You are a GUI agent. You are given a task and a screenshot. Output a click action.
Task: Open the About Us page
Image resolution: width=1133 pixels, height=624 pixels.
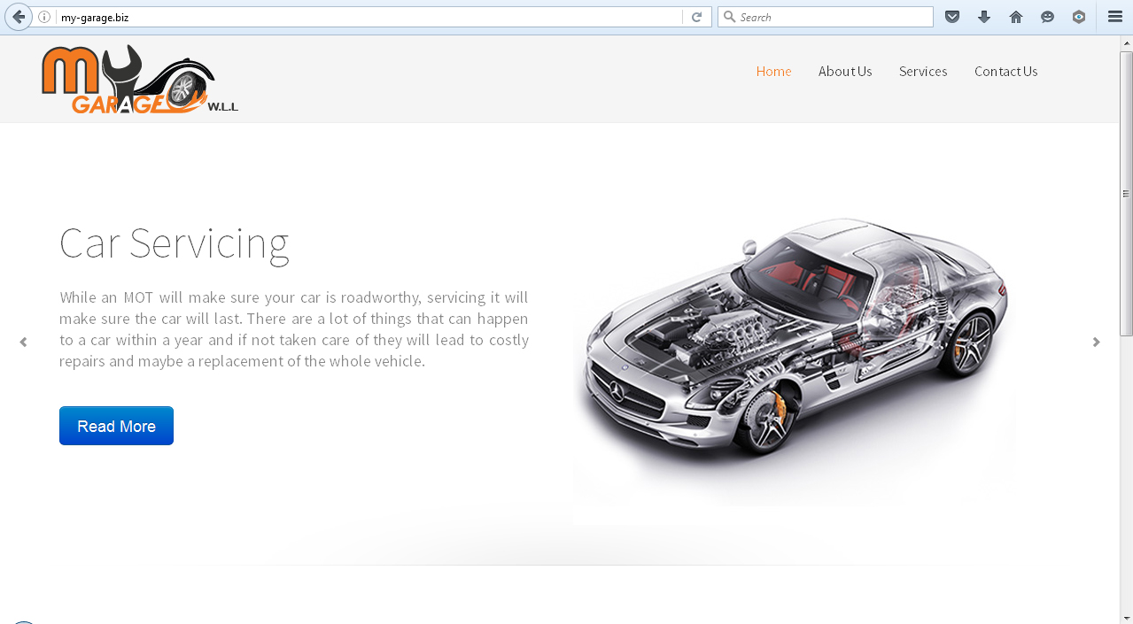coord(845,72)
